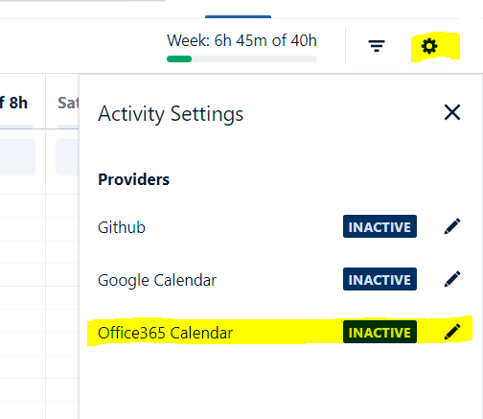This screenshot has height=419, width=483.
Task: Edit the Google Calendar provider pencil icon
Action: tap(452, 279)
